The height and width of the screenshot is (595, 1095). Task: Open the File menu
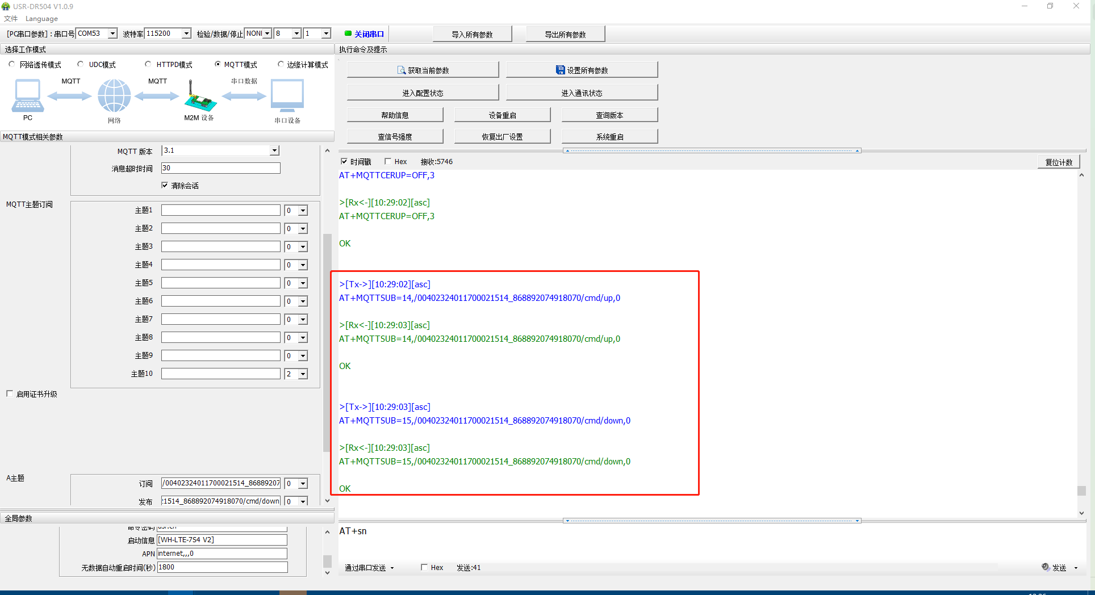[x=11, y=19]
